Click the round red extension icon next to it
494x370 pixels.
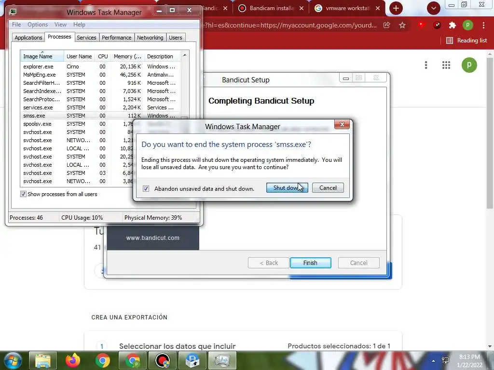[437, 25]
